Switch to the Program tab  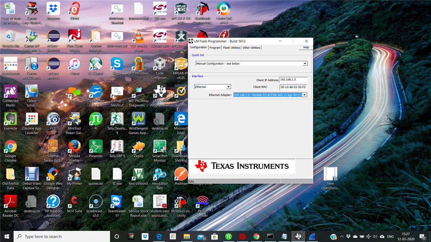click(x=215, y=48)
